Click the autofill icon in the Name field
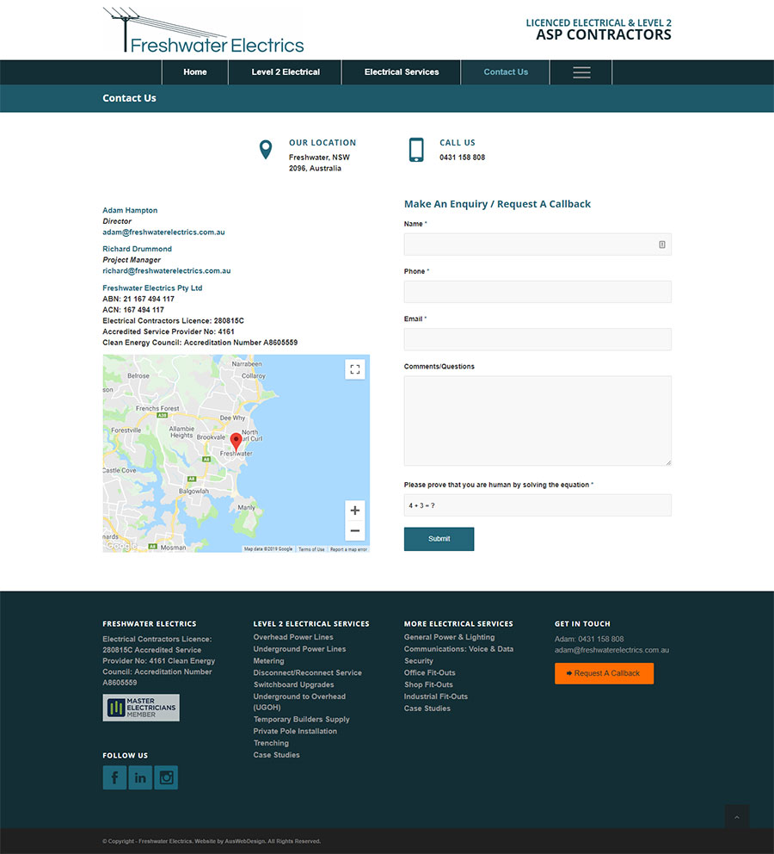Viewport: 774px width, 854px height. 662,244
